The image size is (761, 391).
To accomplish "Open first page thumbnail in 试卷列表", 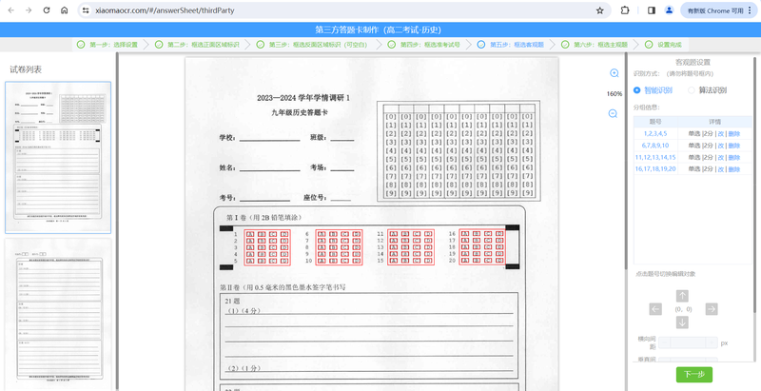I will (58, 157).
